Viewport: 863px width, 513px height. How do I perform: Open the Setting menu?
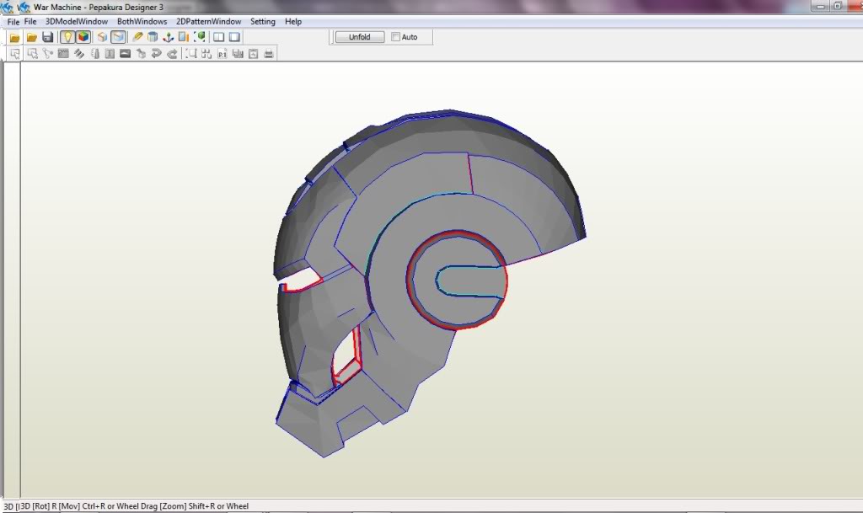click(263, 21)
